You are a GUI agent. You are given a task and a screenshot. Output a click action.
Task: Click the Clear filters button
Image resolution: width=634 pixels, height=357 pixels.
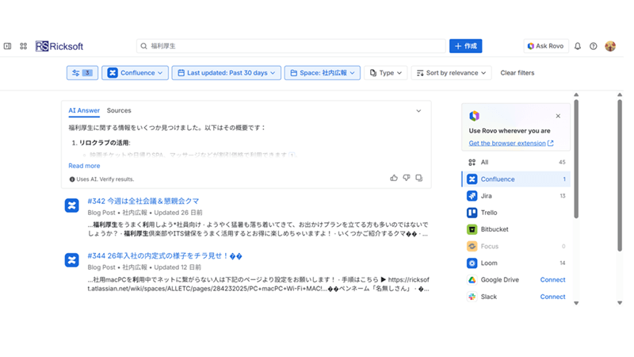click(518, 73)
